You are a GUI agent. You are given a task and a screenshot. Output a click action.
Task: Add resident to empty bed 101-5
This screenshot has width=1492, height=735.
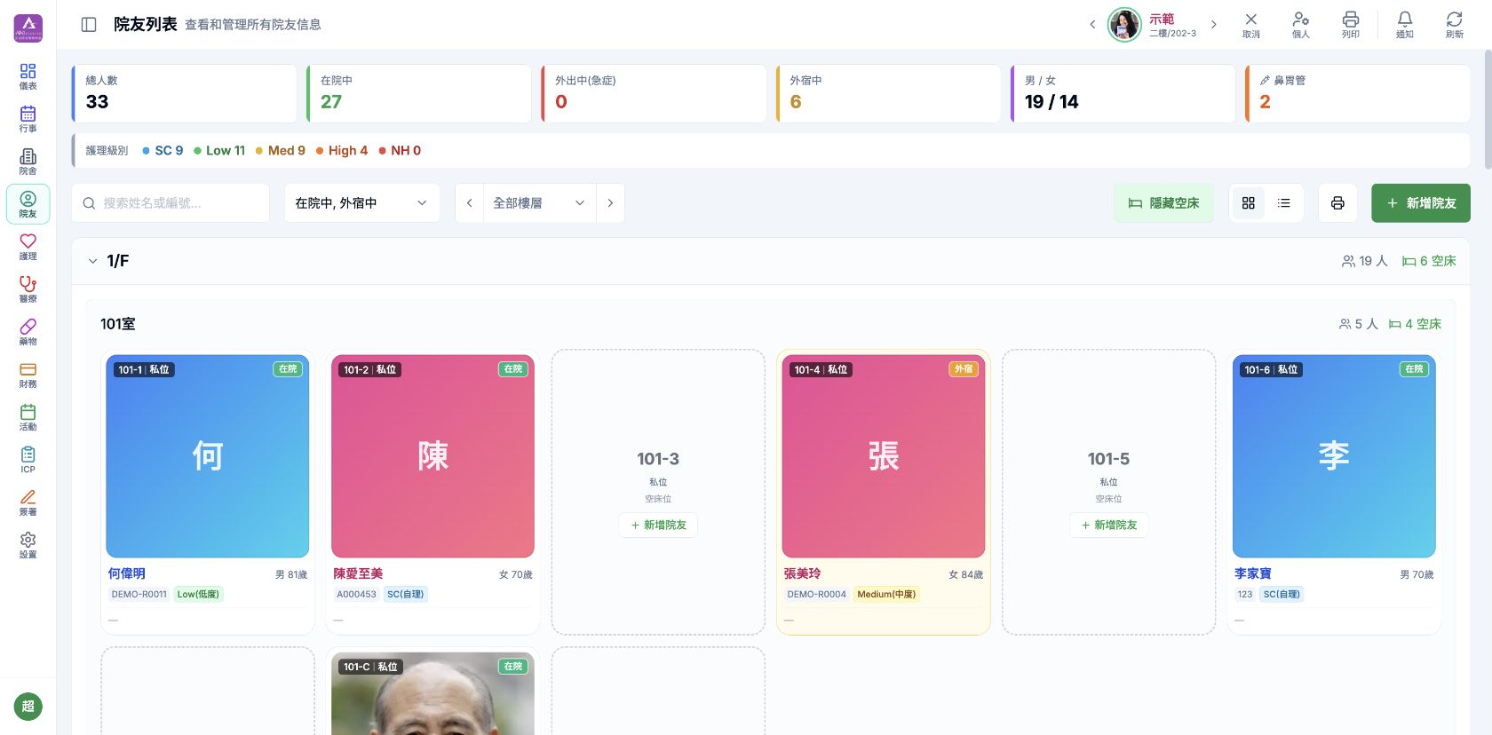[x=1108, y=526]
